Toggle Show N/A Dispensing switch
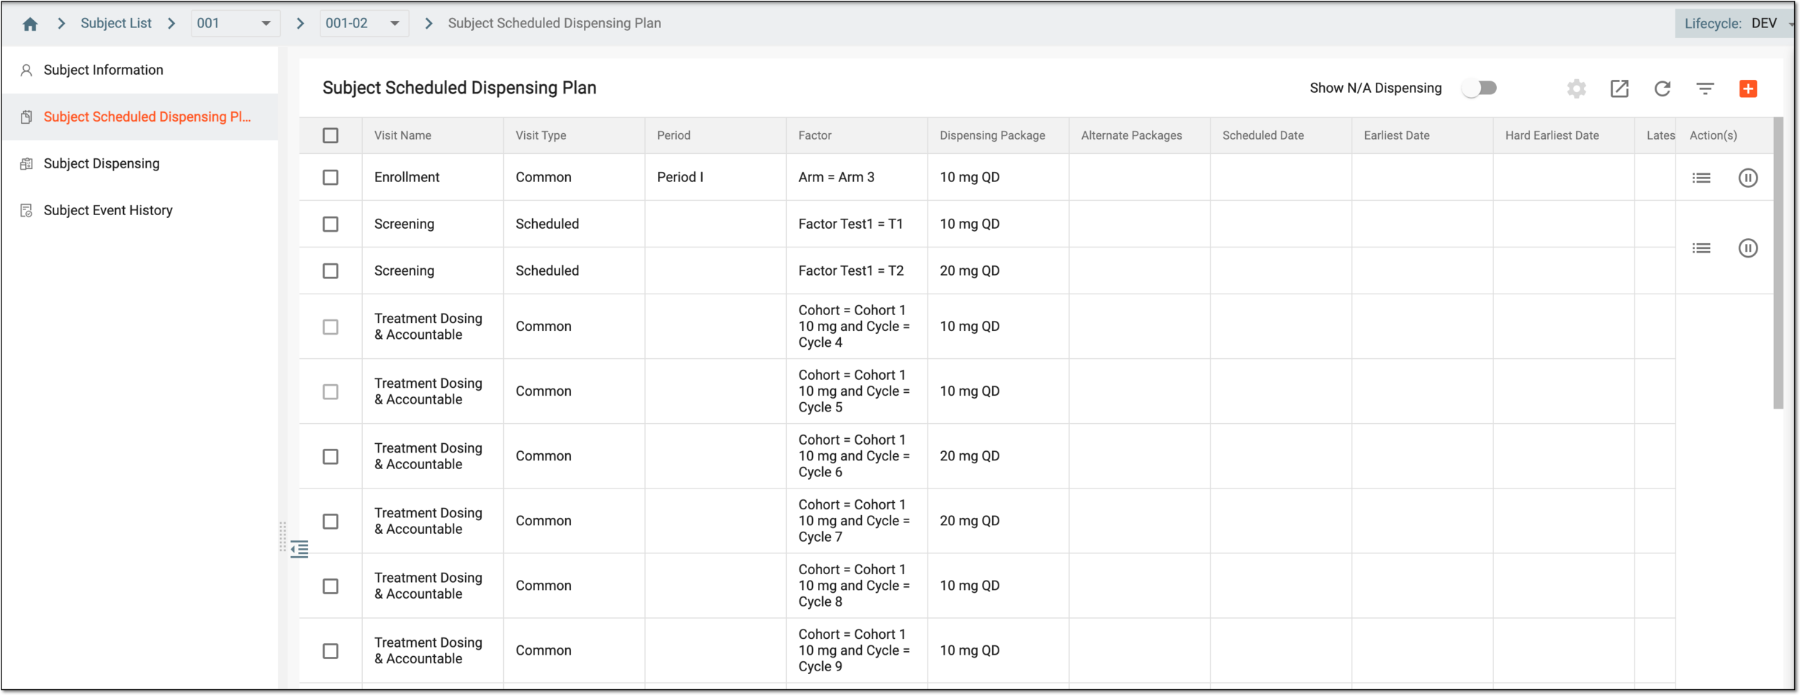The width and height of the screenshot is (1800, 695). (x=1480, y=88)
